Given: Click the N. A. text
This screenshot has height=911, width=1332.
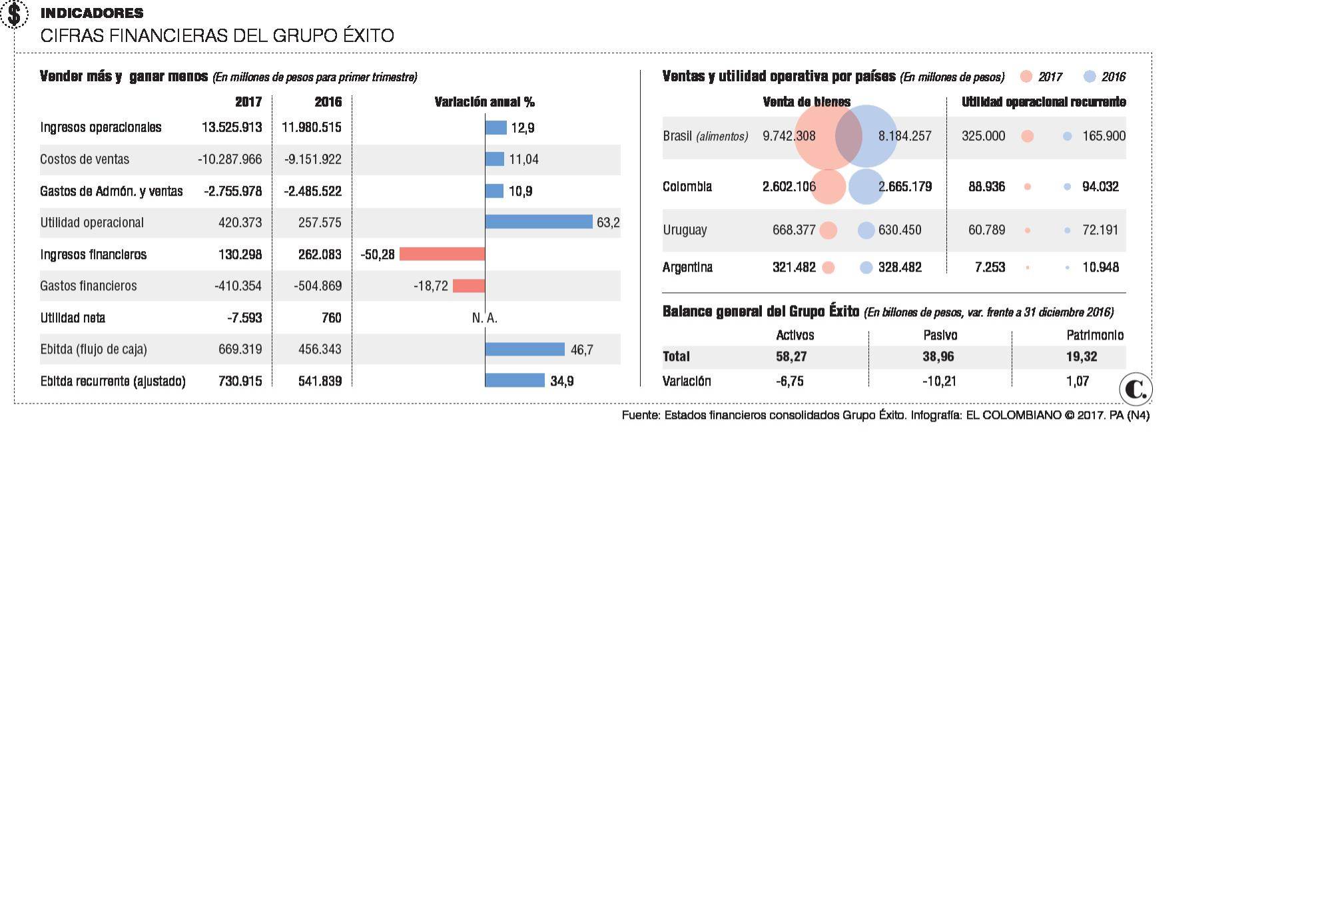Looking at the screenshot, I should click(485, 318).
